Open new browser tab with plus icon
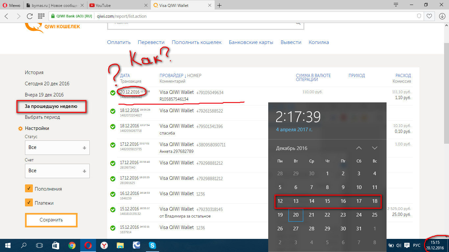 [x=220, y=5]
